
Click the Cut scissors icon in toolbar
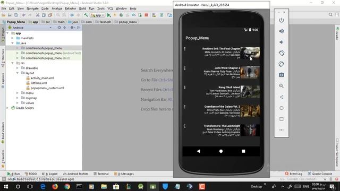point(38,15)
